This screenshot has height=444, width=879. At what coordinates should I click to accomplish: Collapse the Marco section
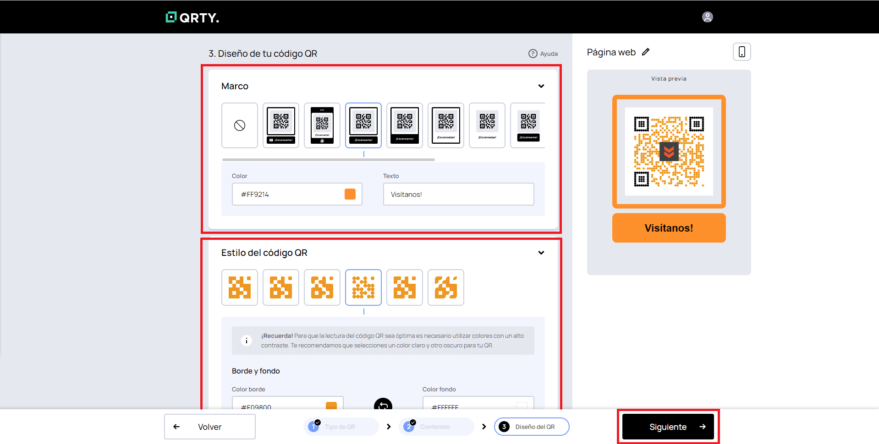click(x=541, y=86)
